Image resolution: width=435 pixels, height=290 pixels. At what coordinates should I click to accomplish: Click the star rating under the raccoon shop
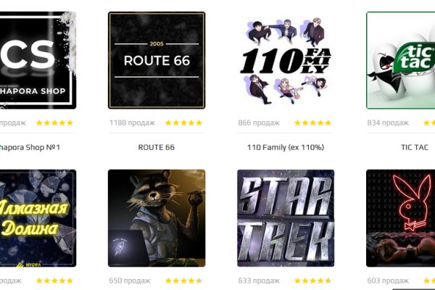point(183,281)
